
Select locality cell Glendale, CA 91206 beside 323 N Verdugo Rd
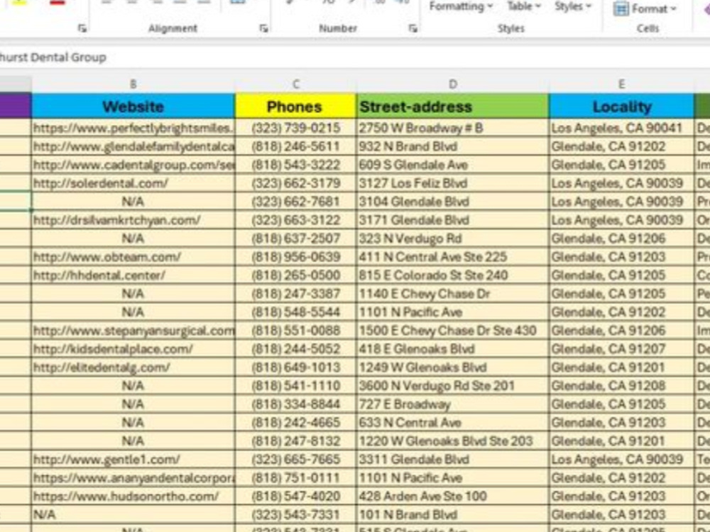[x=621, y=238]
